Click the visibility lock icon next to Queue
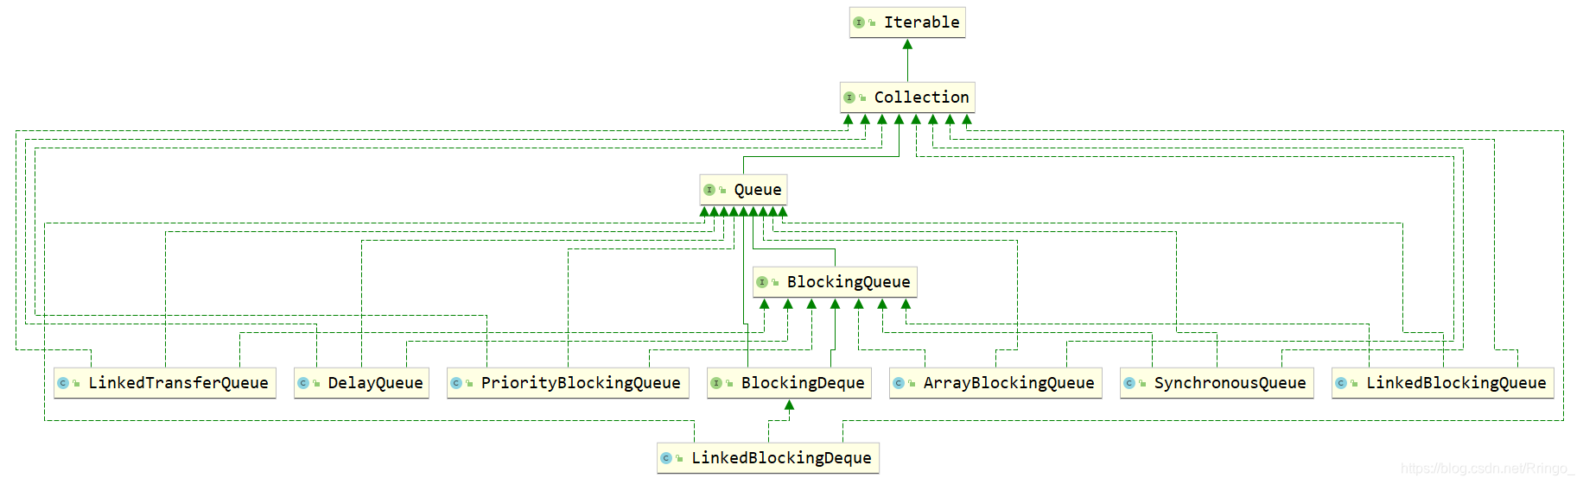1583x484 pixels. coord(722,191)
